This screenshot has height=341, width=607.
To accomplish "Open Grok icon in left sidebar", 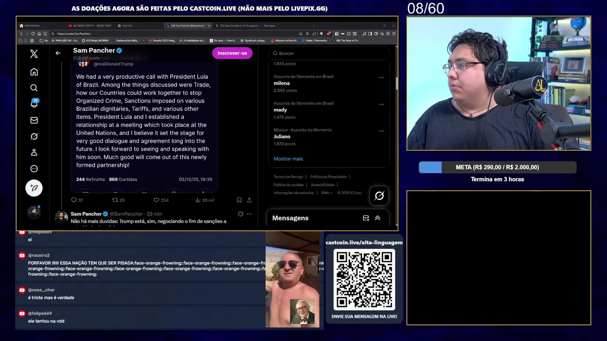I will point(34,136).
